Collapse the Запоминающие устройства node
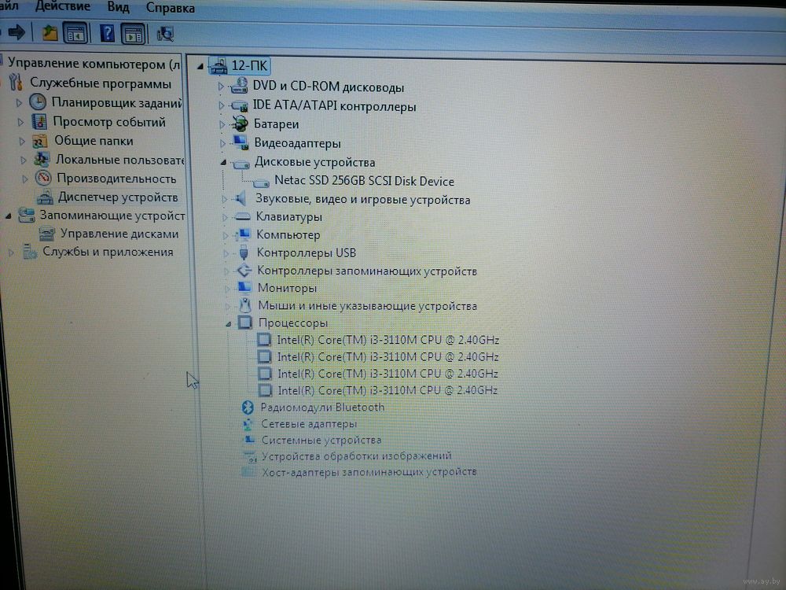 pos(8,216)
